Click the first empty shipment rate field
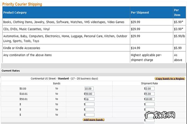The height and width of the screenshot is (124, 187). click(x=150, y=104)
